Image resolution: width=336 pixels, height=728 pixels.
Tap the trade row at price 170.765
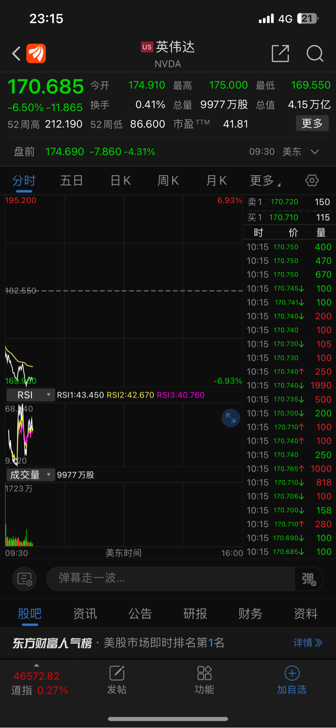[x=289, y=468]
